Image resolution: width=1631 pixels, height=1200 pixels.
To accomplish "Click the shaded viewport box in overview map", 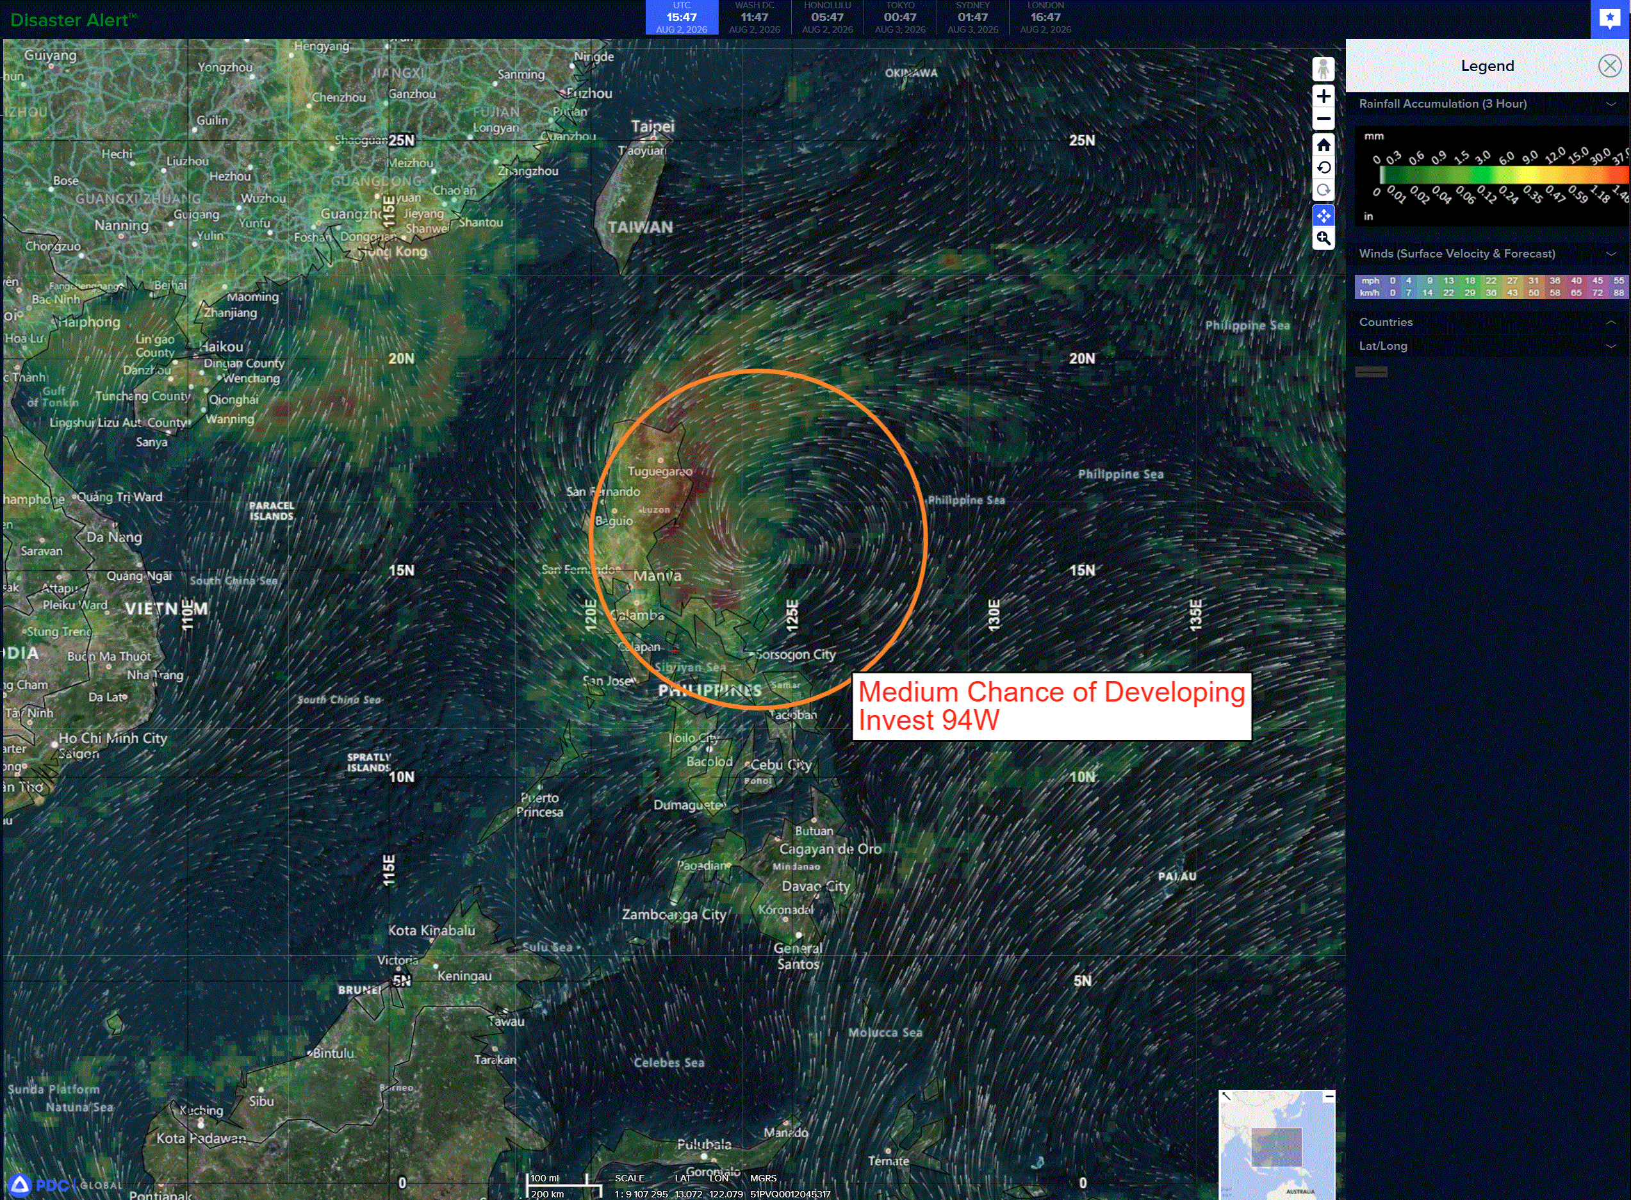I will coord(1276,1147).
